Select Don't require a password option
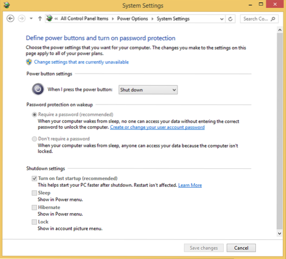 34,139
